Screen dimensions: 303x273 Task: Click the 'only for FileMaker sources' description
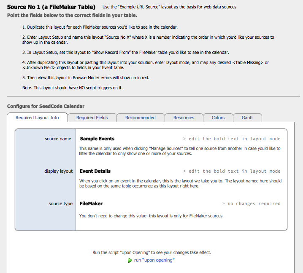coord(151,216)
